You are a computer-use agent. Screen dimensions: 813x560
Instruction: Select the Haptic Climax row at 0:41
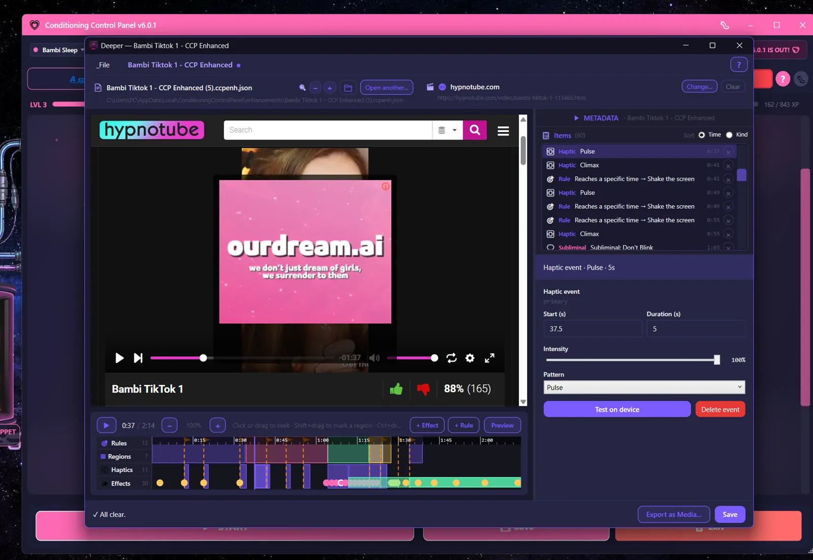pos(640,166)
